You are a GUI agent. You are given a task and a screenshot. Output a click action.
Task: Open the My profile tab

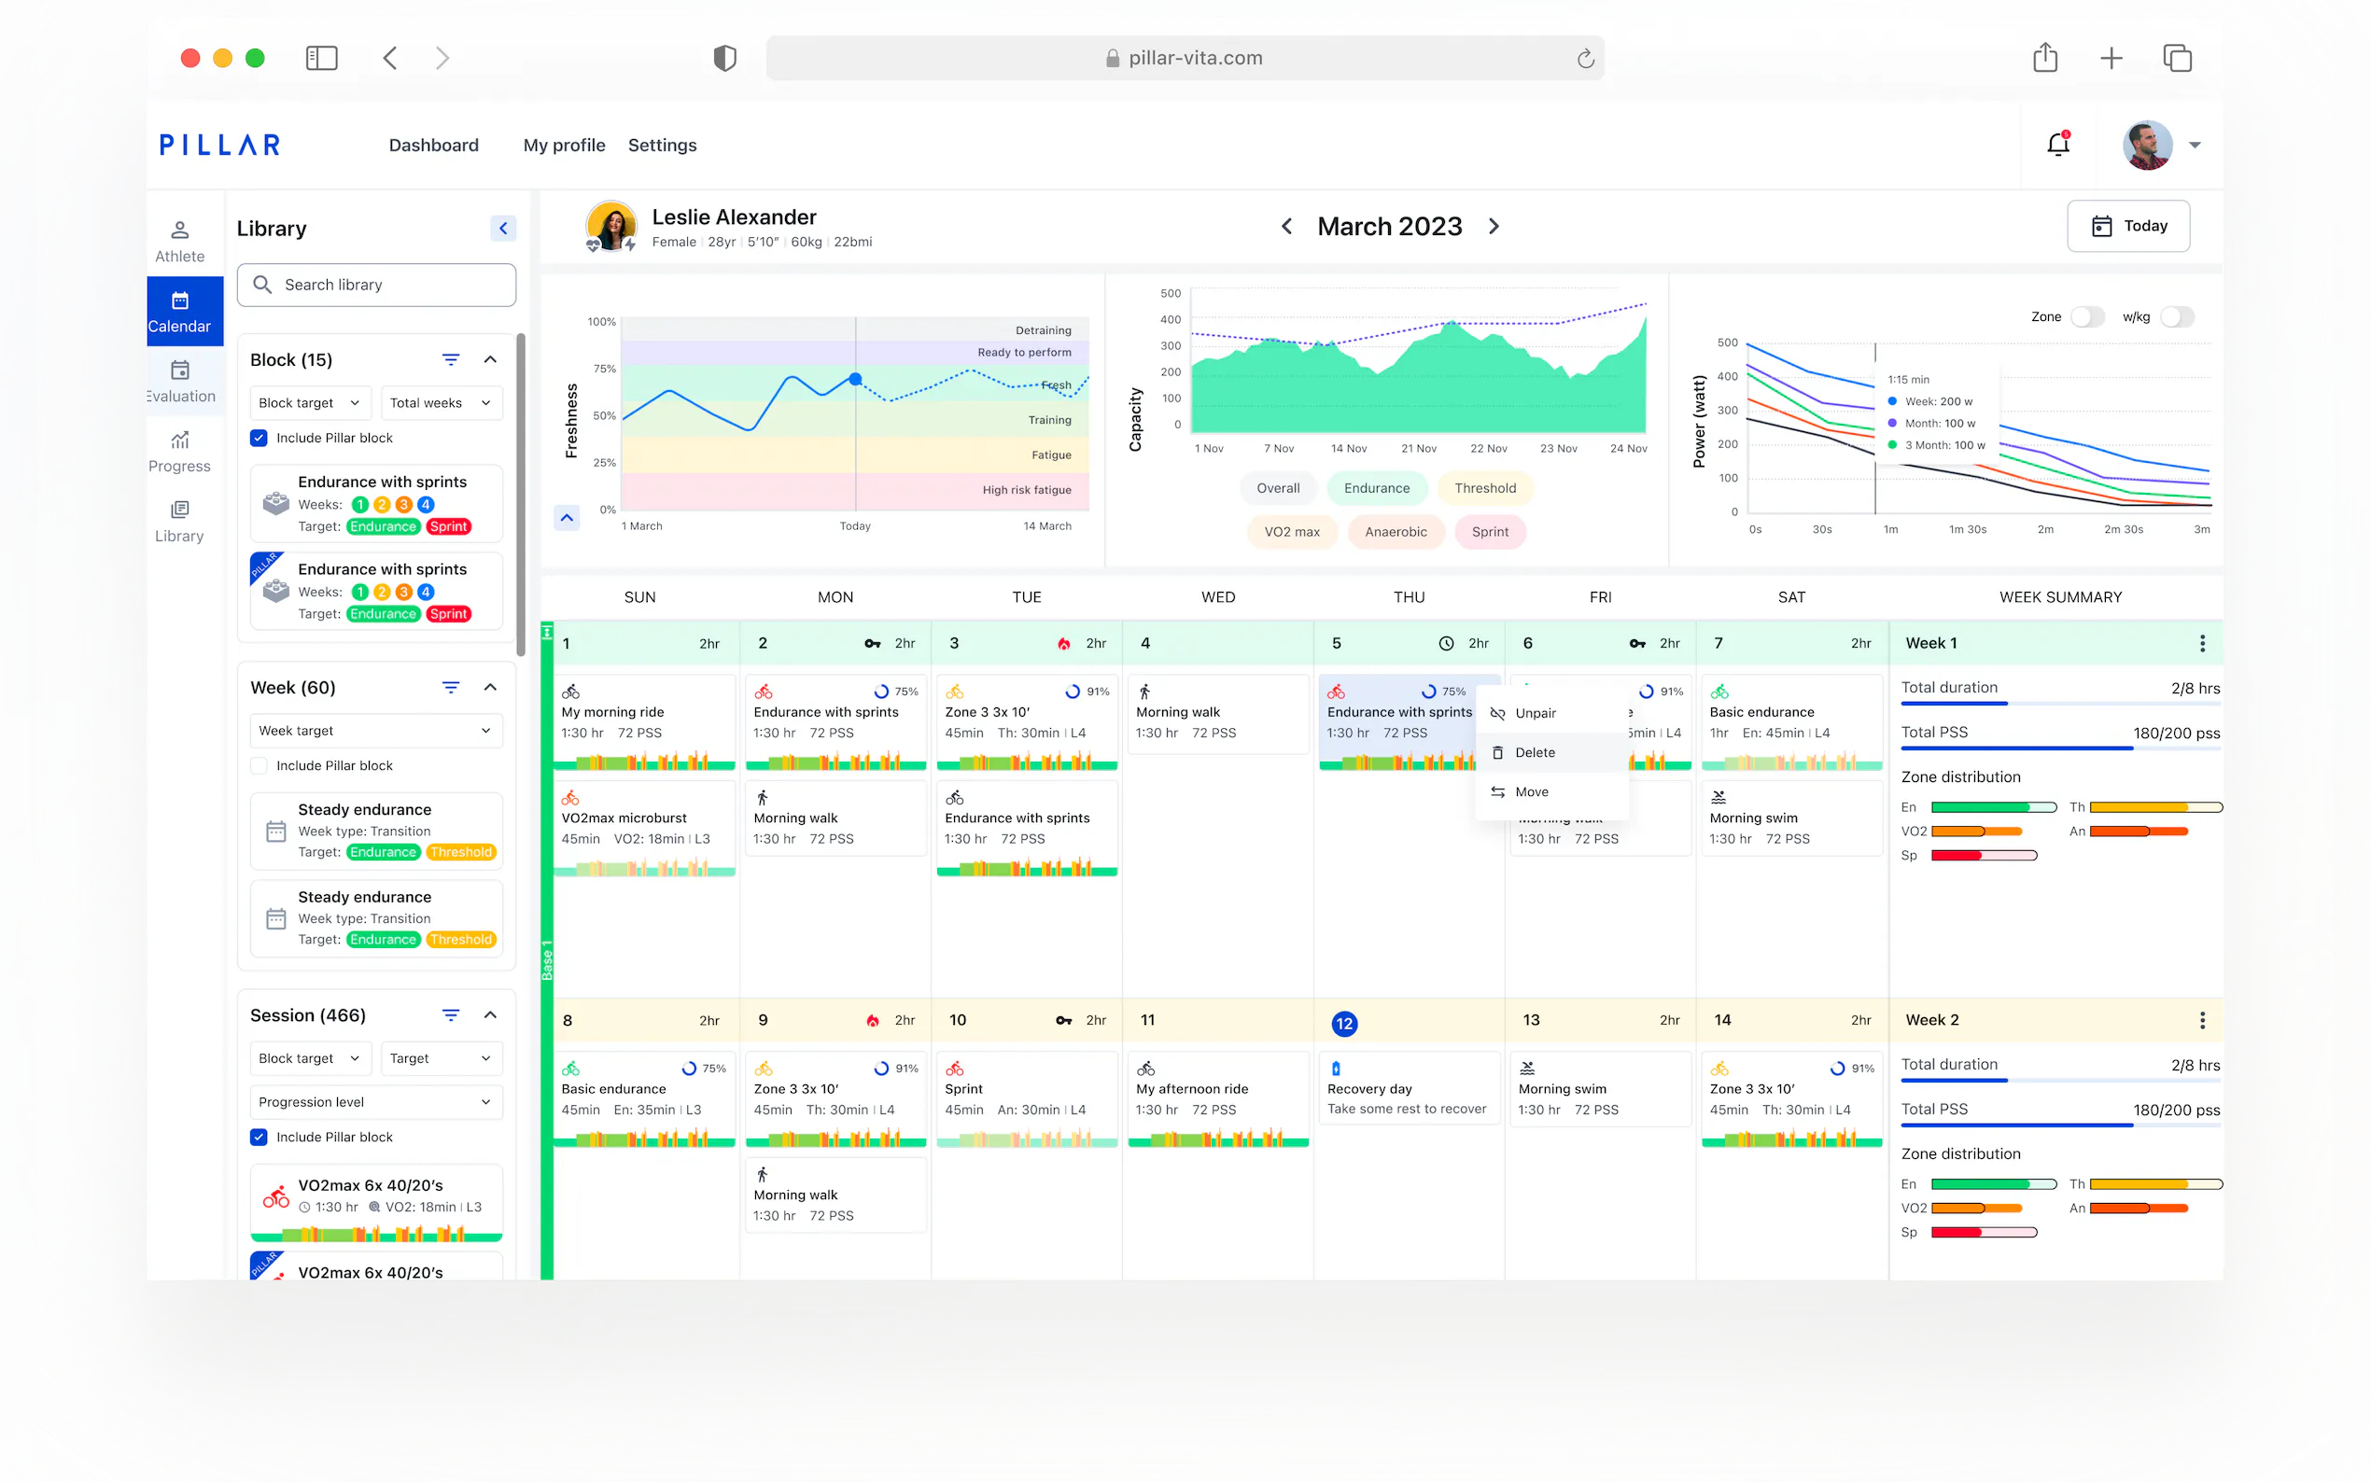pos(564,145)
